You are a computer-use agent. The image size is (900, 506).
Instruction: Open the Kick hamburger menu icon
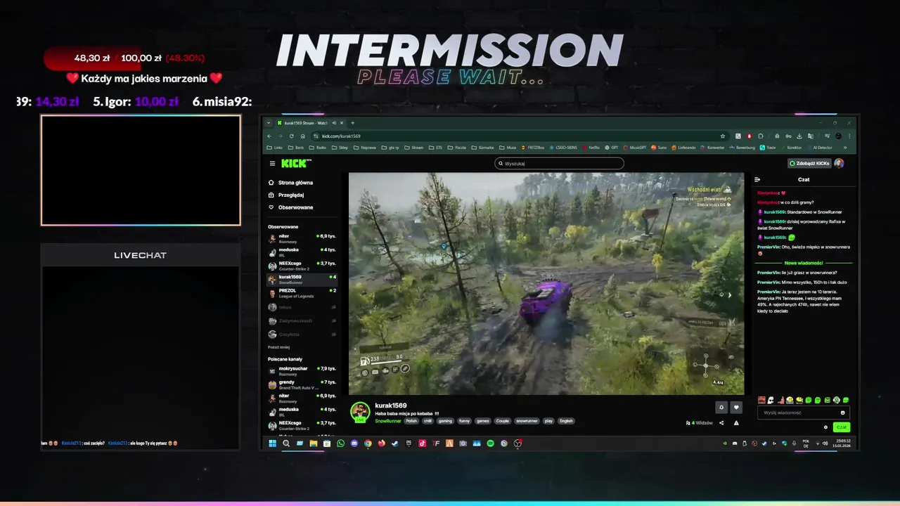(272, 163)
